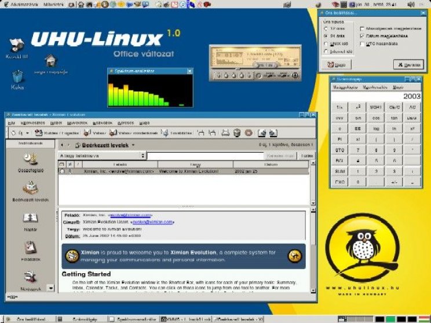
Task: Select the 12 órás radio button
Action: click(x=326, y=28)
